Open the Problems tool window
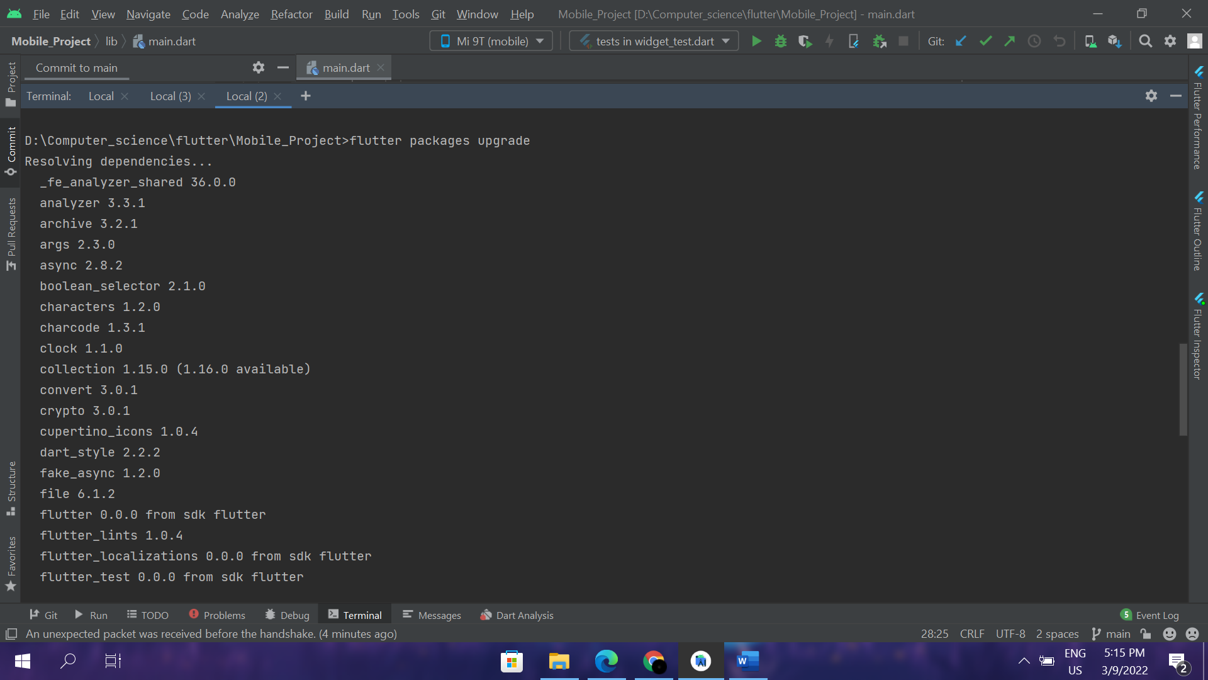This screenshot has width=1208, height=680. pos(217,615)
